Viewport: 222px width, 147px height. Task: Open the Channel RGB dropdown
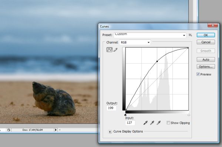point(135,42)
